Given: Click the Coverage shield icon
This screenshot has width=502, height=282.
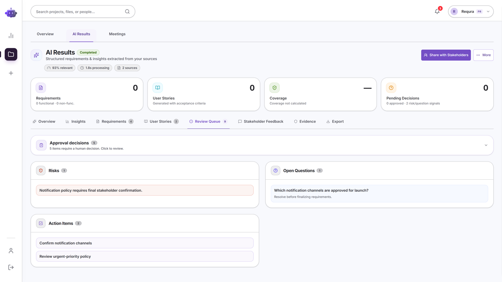Looking at the screenshot, I should [275, 88].
